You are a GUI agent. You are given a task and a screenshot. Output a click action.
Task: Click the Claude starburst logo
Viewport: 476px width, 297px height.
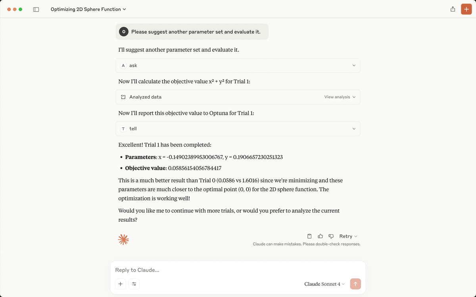123,239
